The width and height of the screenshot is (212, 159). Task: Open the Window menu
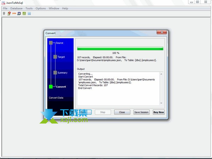[x=54, y=8]
